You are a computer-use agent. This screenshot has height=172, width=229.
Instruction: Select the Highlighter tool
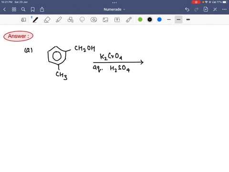tap(59, 20)
